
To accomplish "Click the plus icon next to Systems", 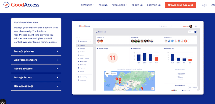I will pyautogui.click(x=189, y=41).
